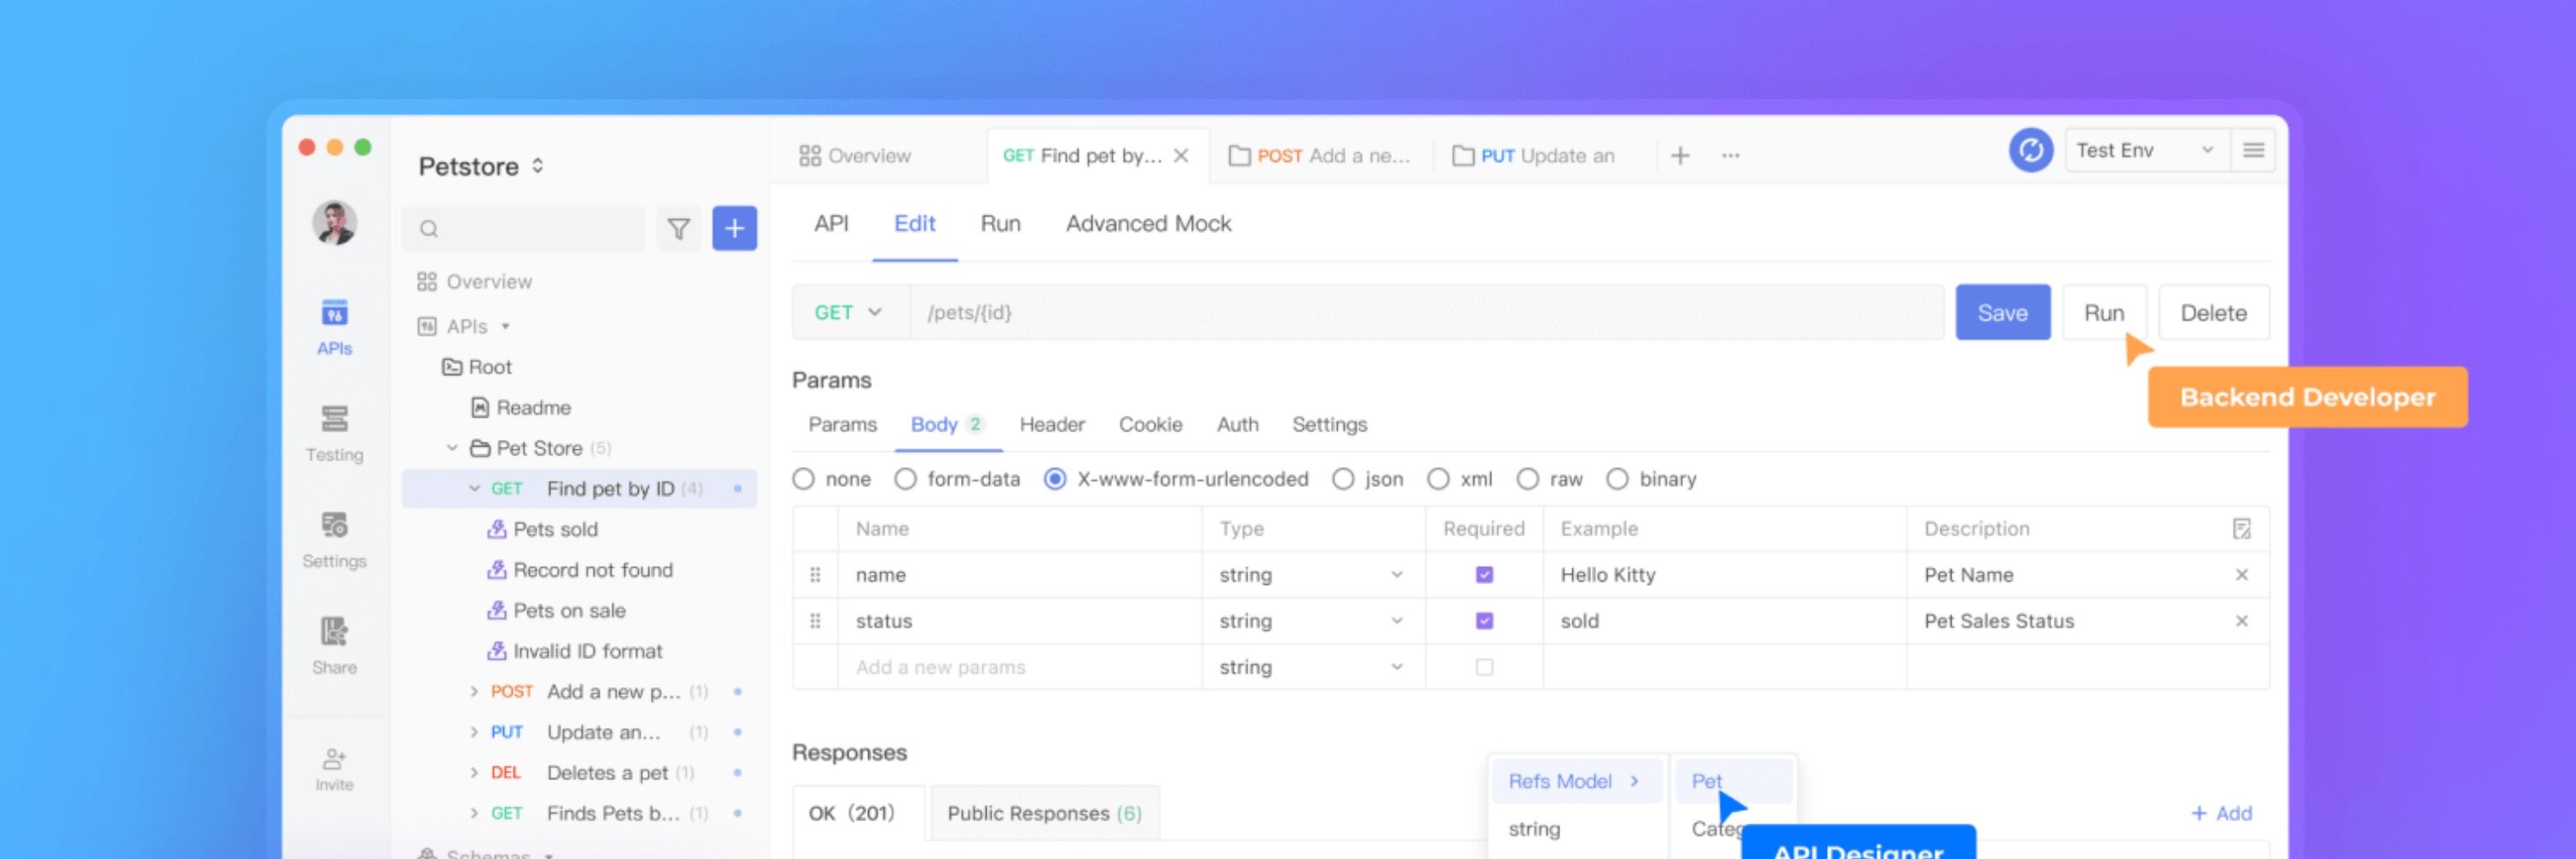Open the Settings sidebar section
The width and height of the screenshot is (2576, 859).
[x=334, y=540]
